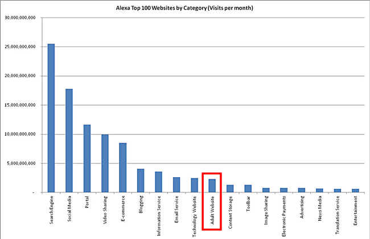Click the 'E-commerce' axis label
This screenshot has width=370, height=239.
(123, 208)
